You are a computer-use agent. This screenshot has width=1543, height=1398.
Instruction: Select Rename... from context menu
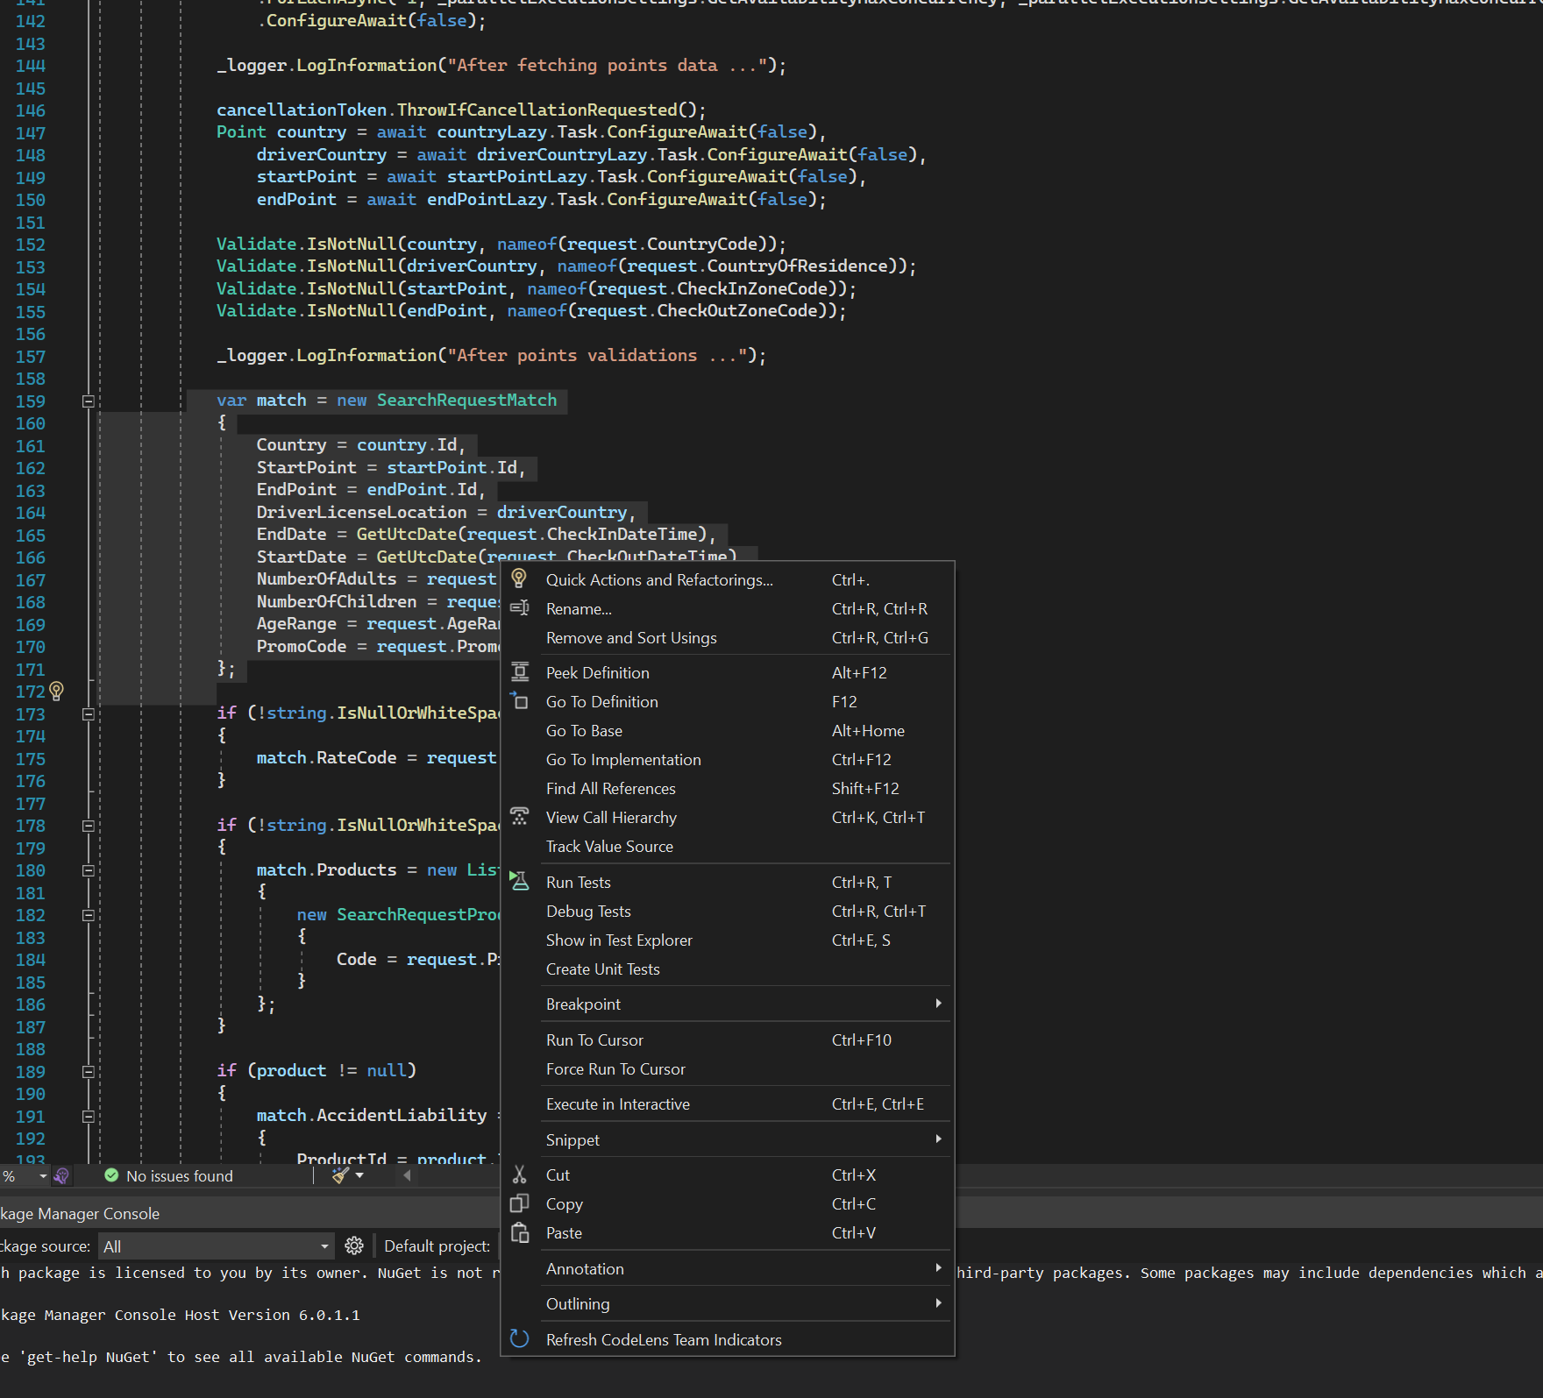[x=728, y=608]
